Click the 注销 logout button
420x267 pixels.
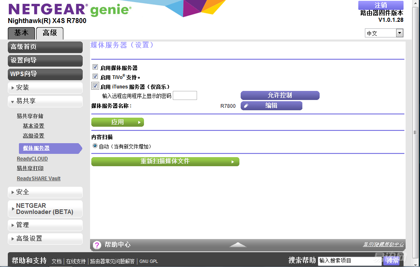[381, 5]
